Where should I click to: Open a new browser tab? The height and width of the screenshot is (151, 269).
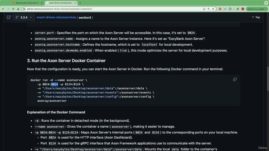[x=80, y=3]
